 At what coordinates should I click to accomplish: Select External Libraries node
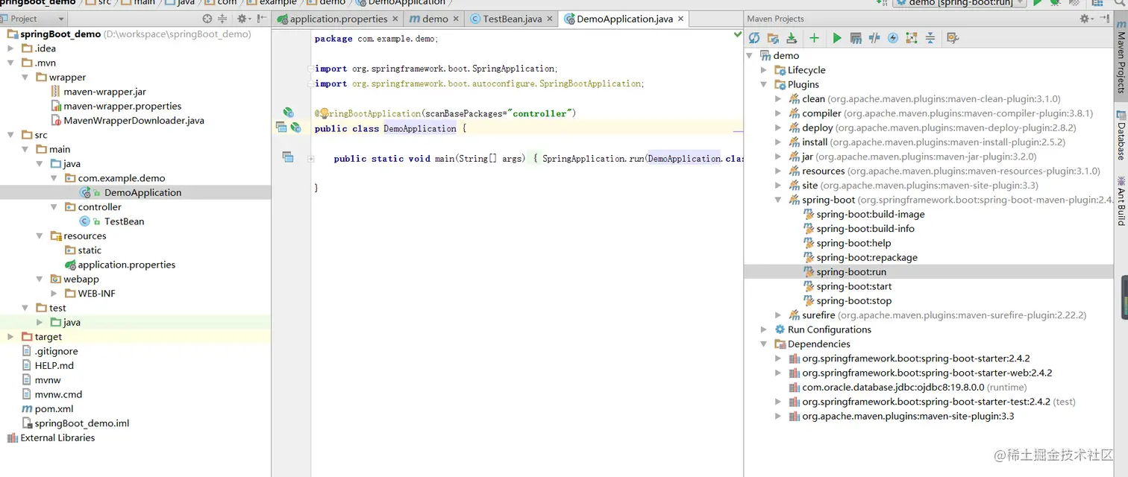[x=57, y=437]
